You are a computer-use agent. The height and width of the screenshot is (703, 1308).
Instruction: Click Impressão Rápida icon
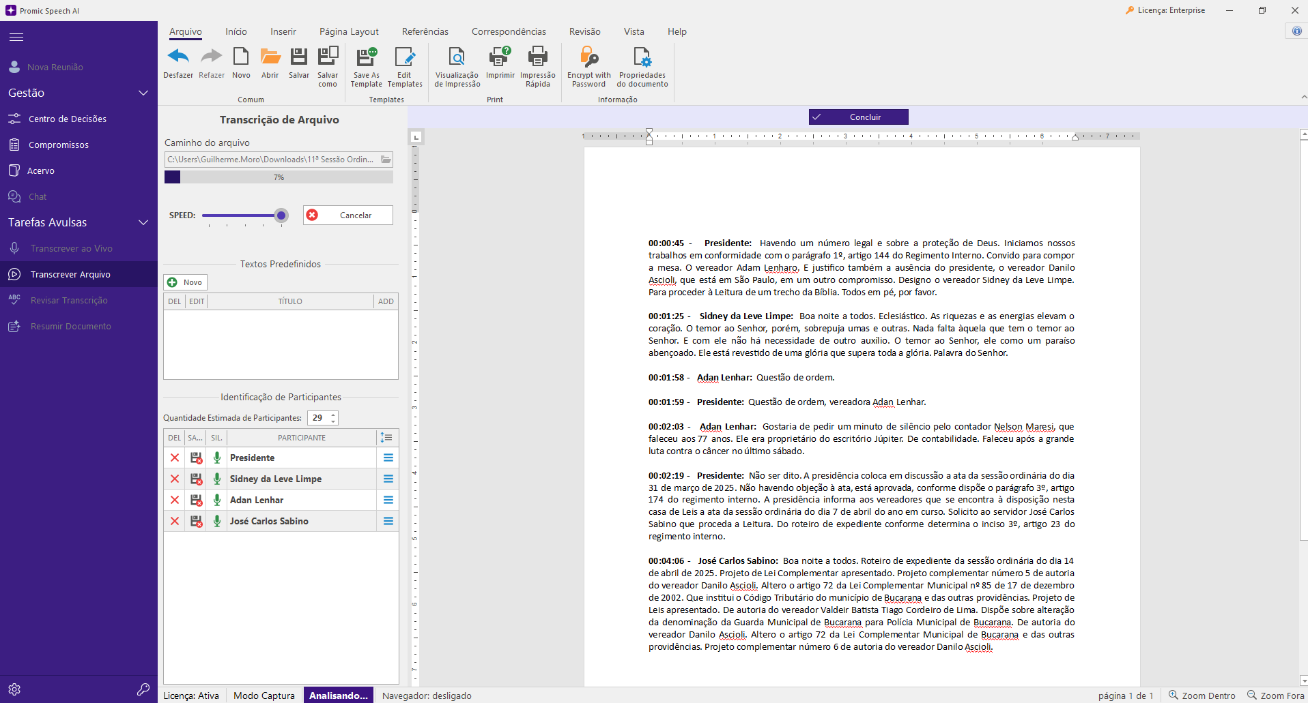538,57
